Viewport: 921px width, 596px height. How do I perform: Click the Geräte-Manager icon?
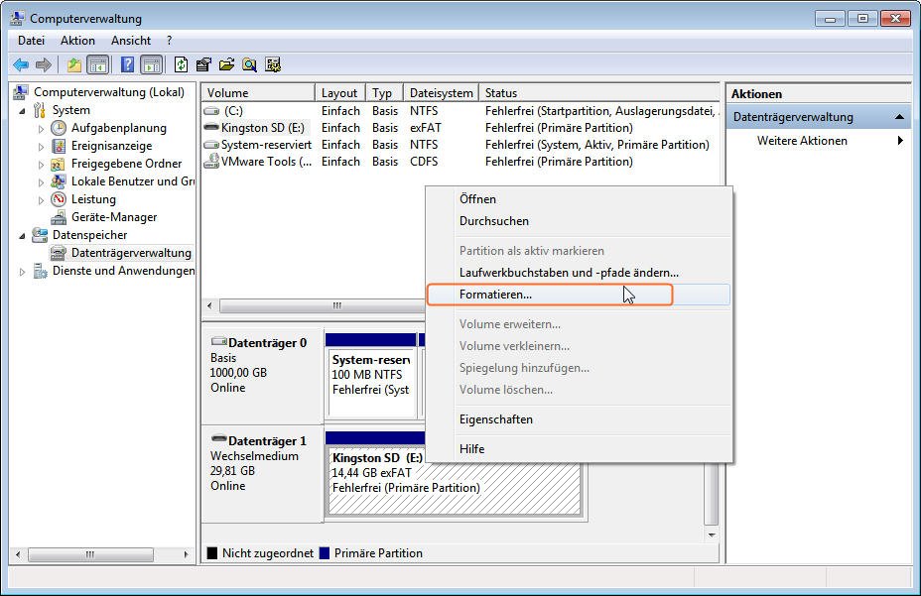tap(59, 217)
